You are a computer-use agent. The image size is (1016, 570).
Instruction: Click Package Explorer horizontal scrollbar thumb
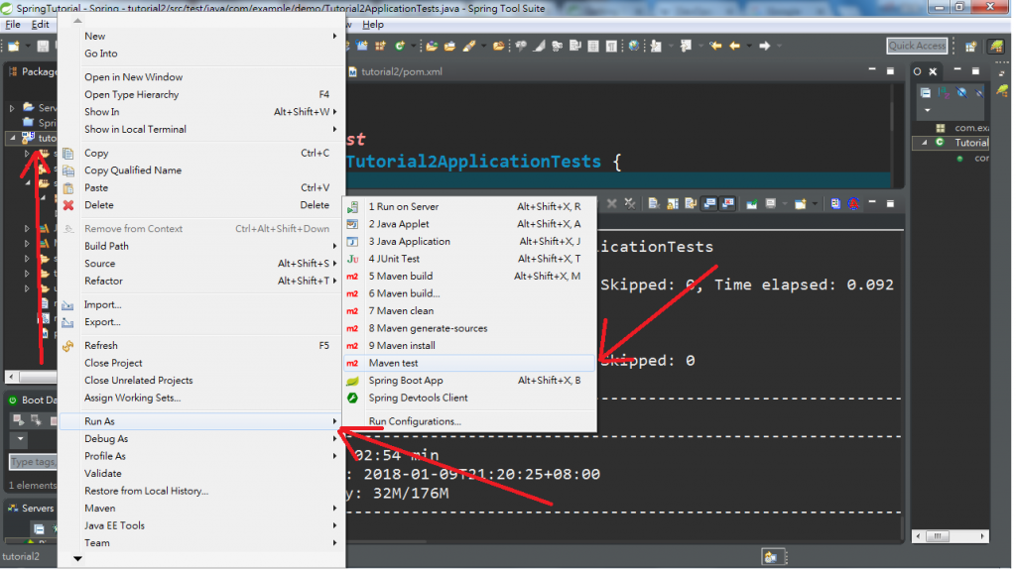(x=38, y=377)
